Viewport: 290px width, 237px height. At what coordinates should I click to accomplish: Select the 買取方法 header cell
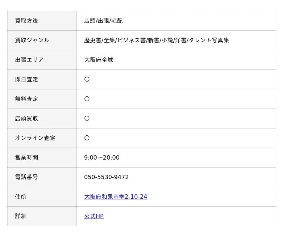point(42,21)
